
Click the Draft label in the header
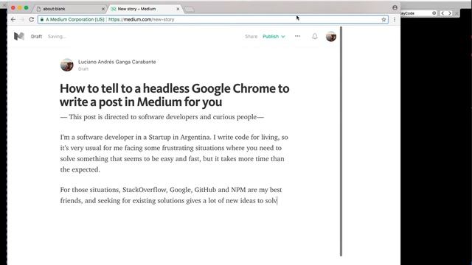(36, 36)
